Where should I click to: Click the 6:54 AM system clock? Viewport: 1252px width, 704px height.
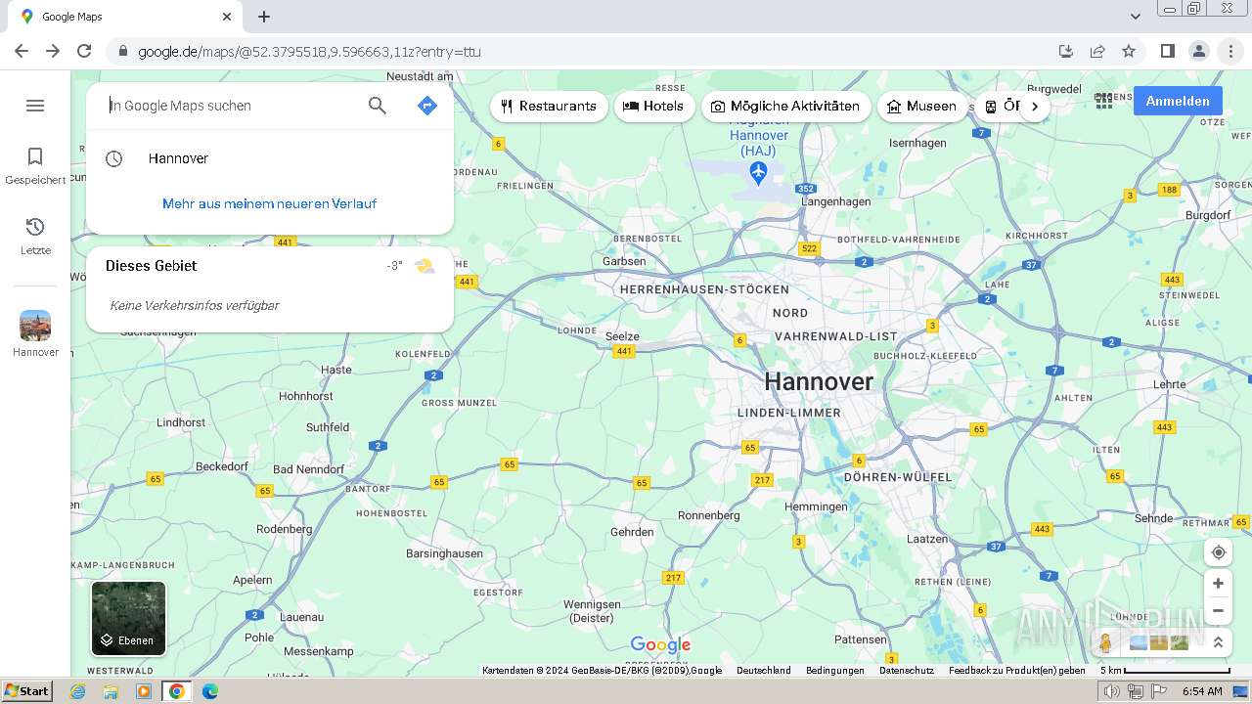coord(1202,691)
